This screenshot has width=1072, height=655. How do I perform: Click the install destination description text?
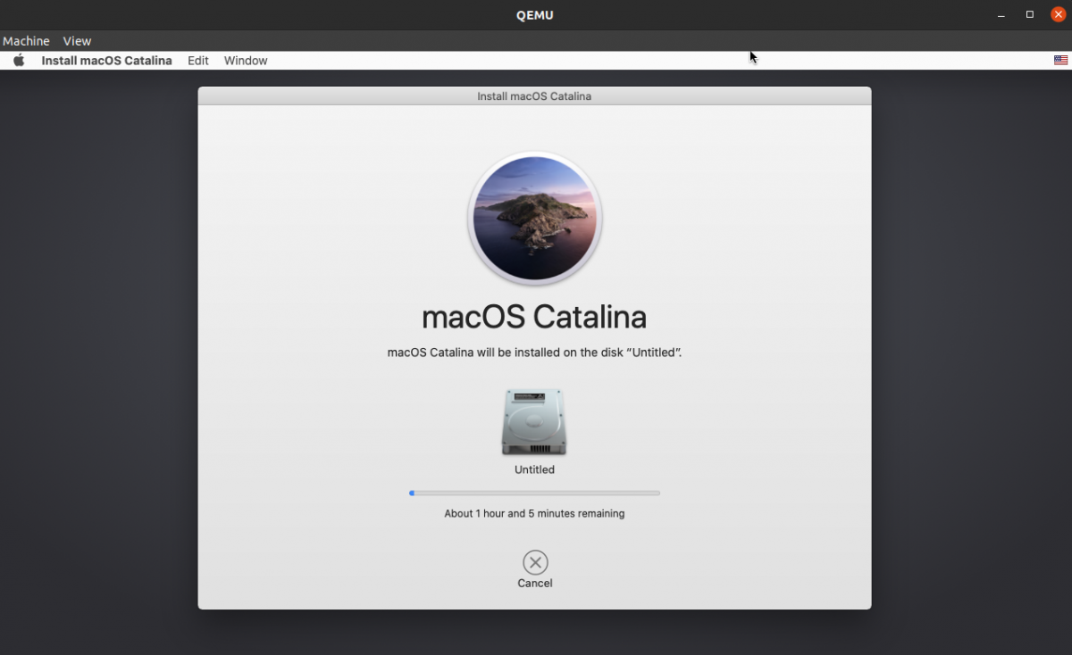[x=534, y=352]
